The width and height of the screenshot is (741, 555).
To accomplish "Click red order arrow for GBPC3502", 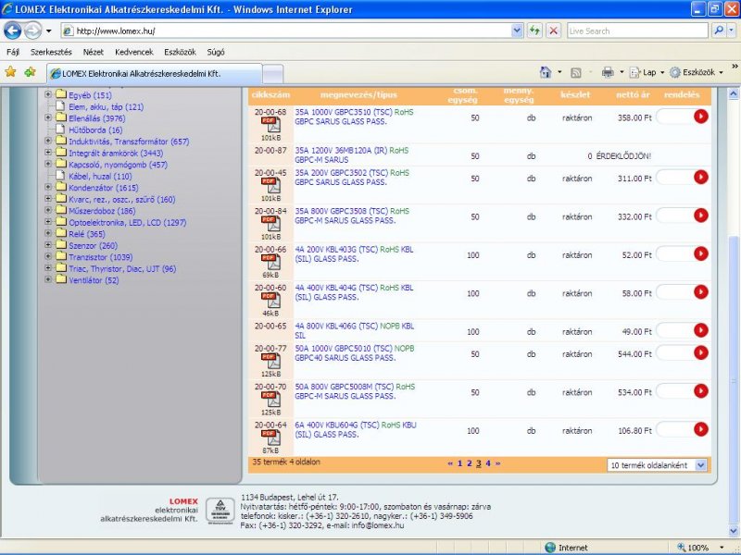I will (701, 177).
